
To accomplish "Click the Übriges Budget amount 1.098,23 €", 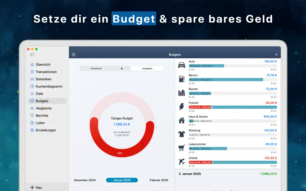I will coord(122,124).
